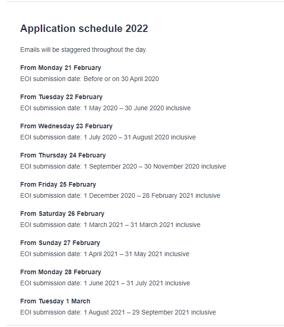Image resolution: width=284 pixels, height=327 pixels.
Task: Click the 1 June 2021 – 31 July 2021 line
Action: pyautogui.click(x=105, y=283)
